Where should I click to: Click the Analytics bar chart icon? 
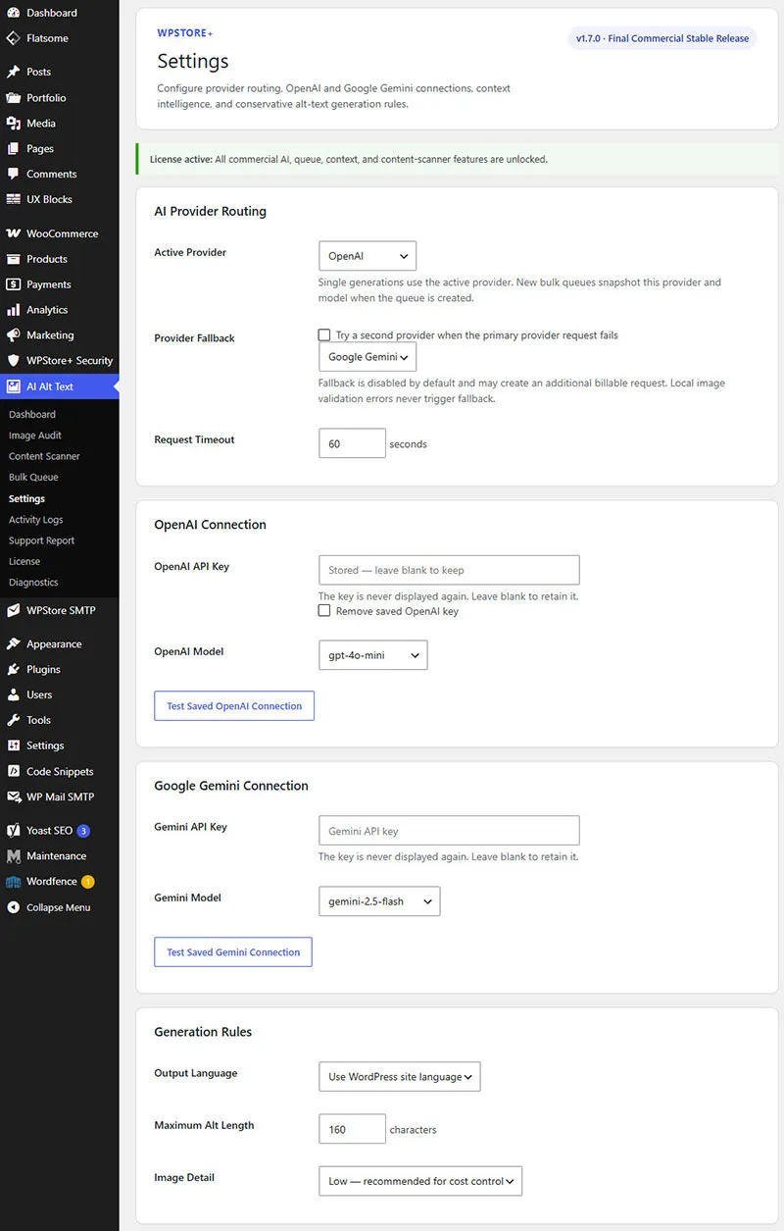coord(13,310)
